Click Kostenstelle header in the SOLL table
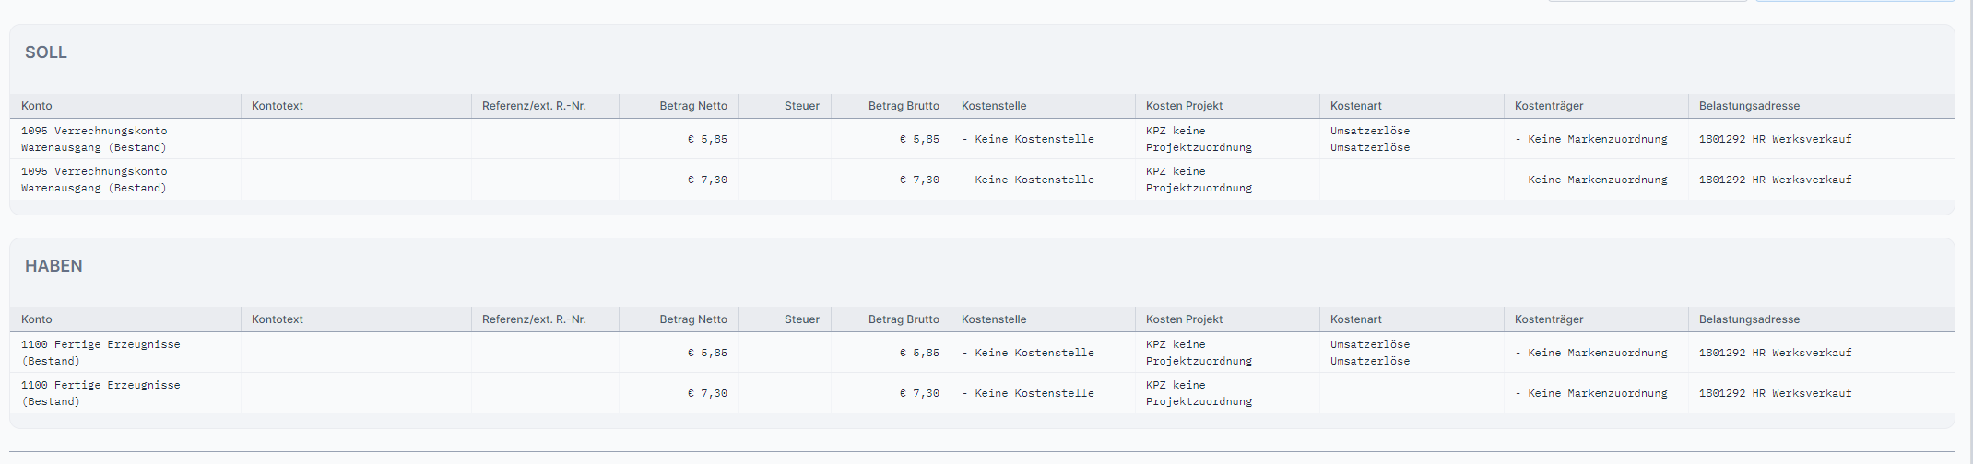The height and width of the screenshot is (464, 1973). tap(993, 106)
